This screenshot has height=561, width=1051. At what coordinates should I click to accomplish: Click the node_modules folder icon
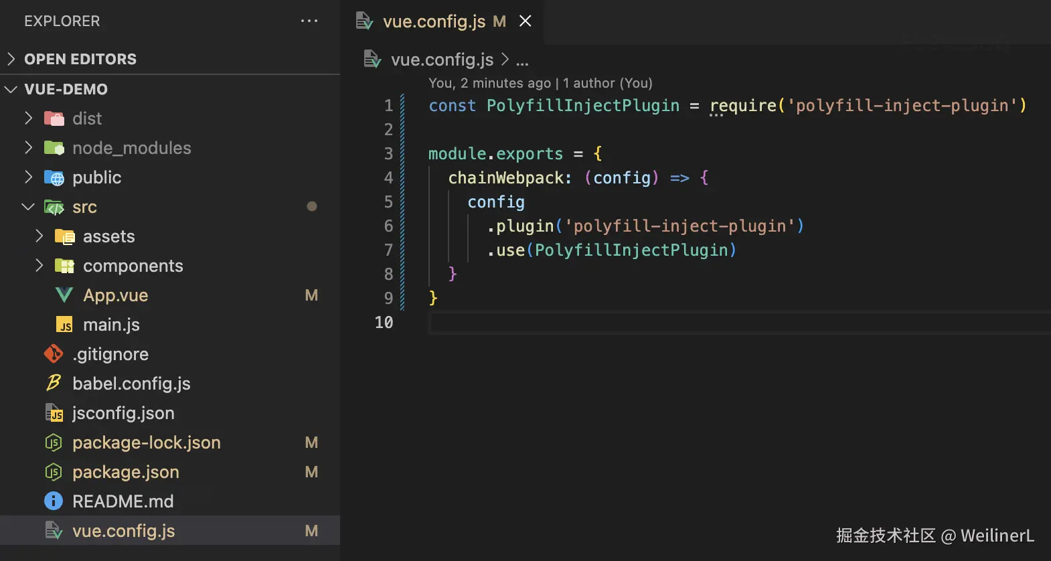tap(54, 148)
